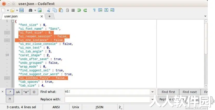The height and width of the screenshot is (110, 215).
Task: Open the dropdown beside the binoculars
Action: coord(35,10)
